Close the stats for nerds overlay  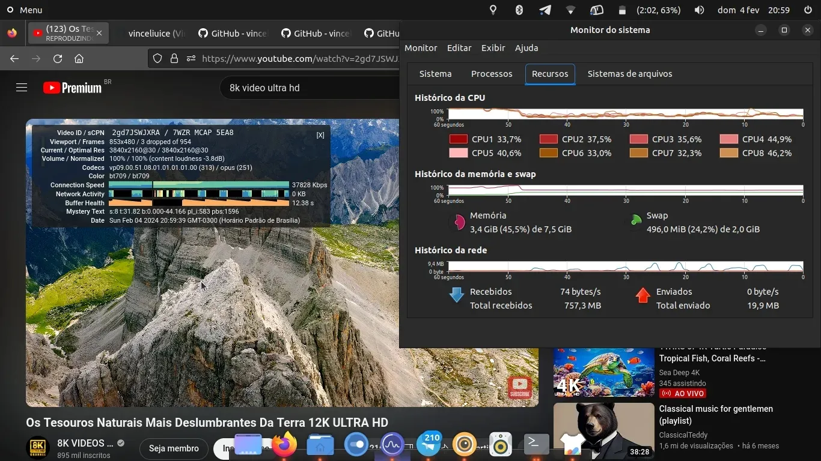320,135
